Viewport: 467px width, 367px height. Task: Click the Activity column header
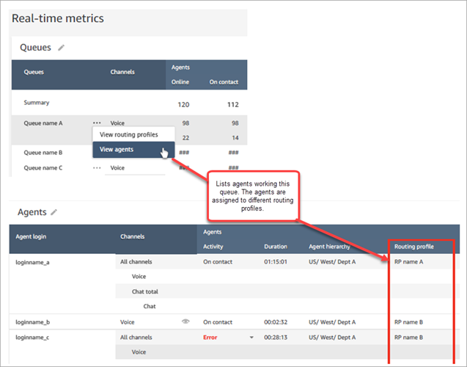tap(215, 247)
